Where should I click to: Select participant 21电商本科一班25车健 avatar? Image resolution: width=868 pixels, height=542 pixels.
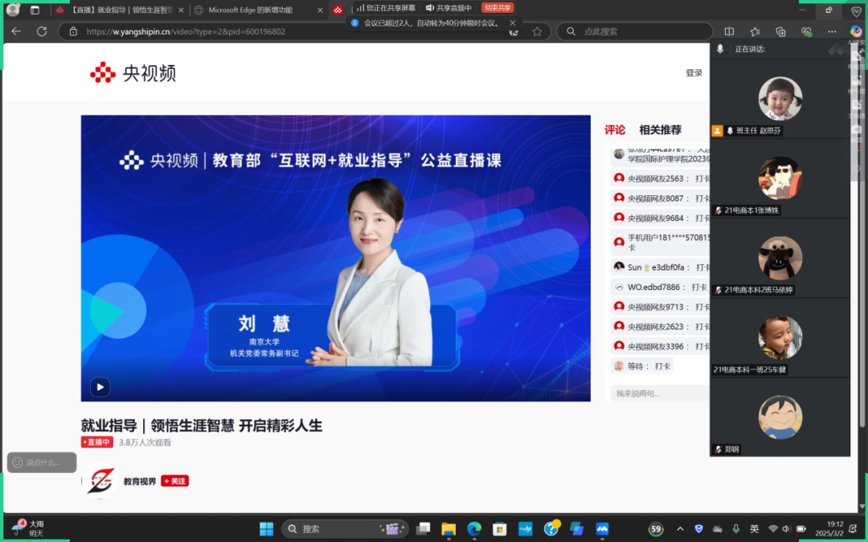coord(780,337)
